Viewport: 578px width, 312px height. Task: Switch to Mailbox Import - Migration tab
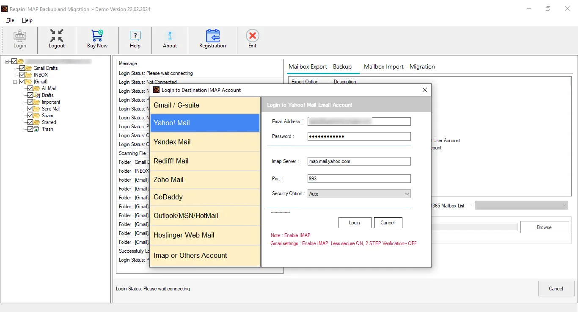(399, 66)
